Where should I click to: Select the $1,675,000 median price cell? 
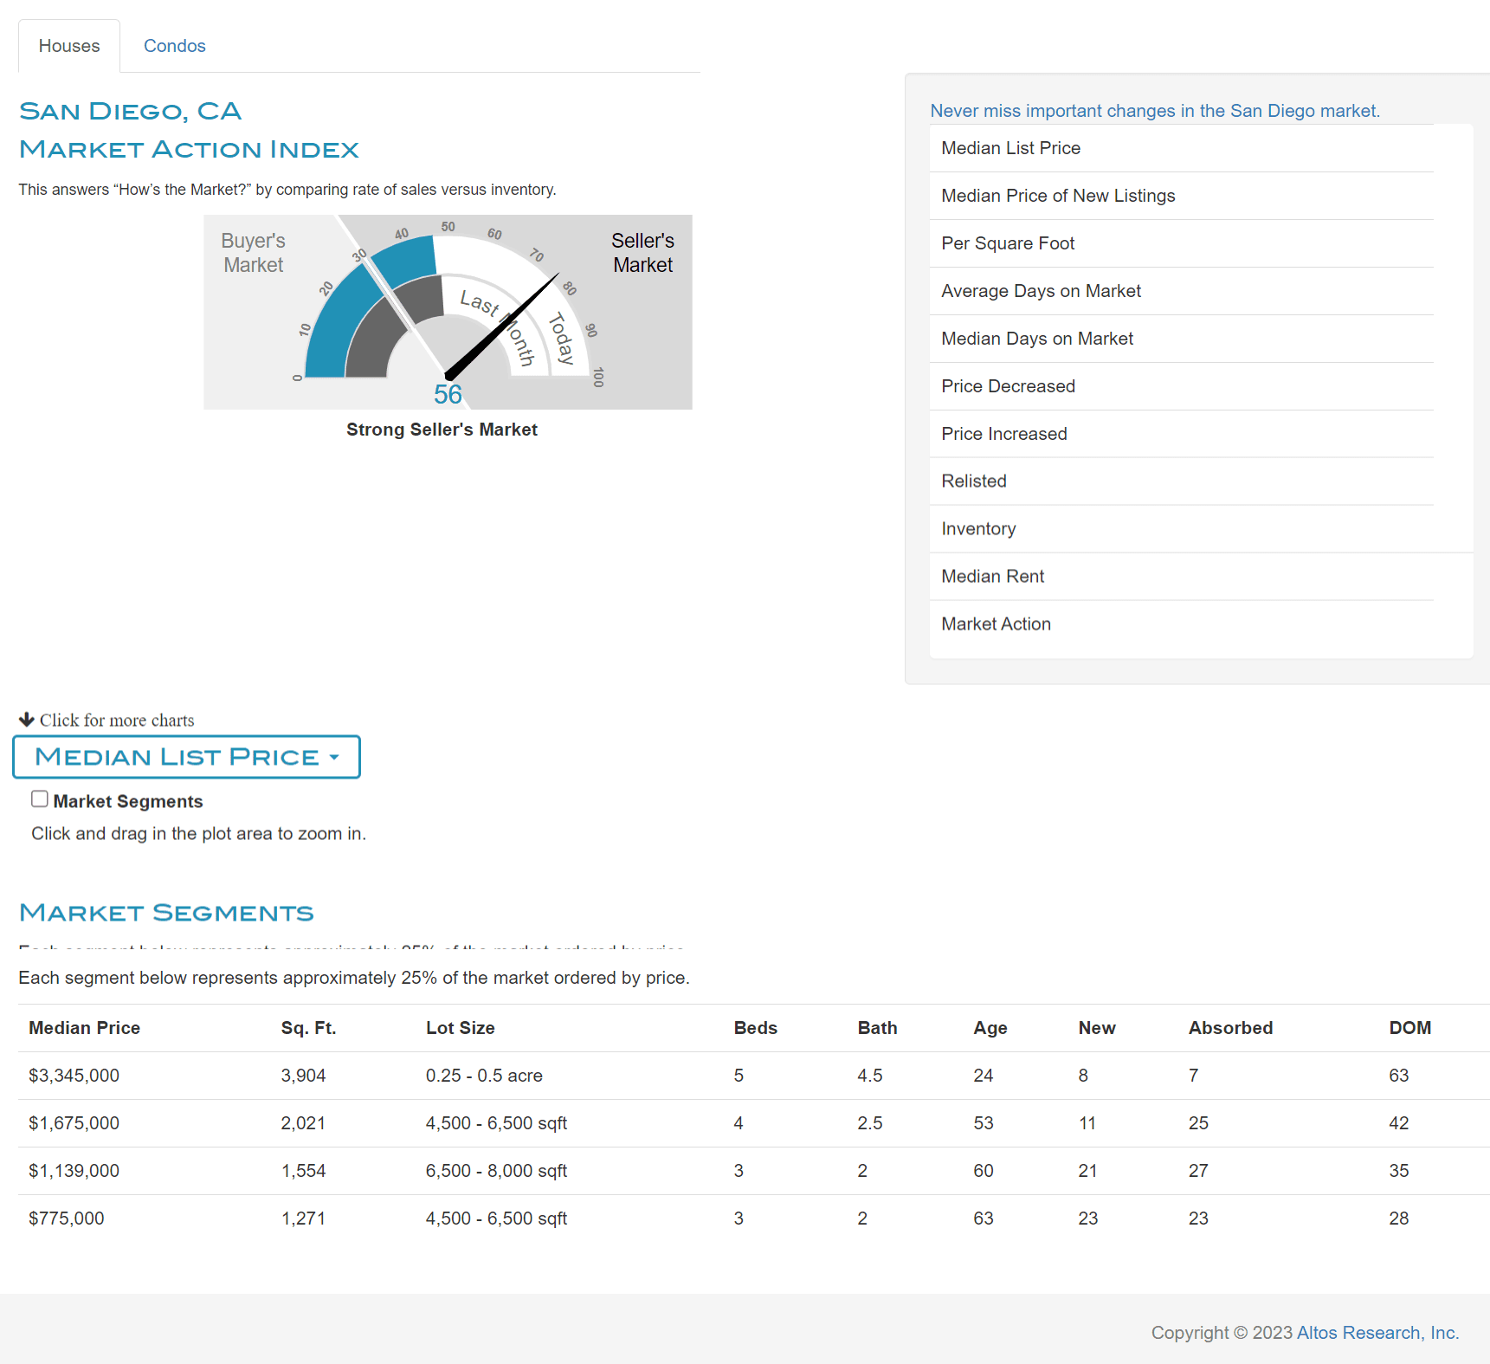(74, 1123)
